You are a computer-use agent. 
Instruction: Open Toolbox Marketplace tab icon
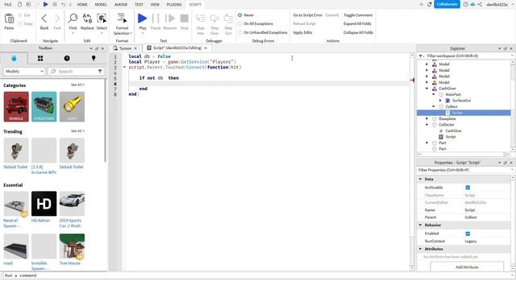(x=14, y=58)
